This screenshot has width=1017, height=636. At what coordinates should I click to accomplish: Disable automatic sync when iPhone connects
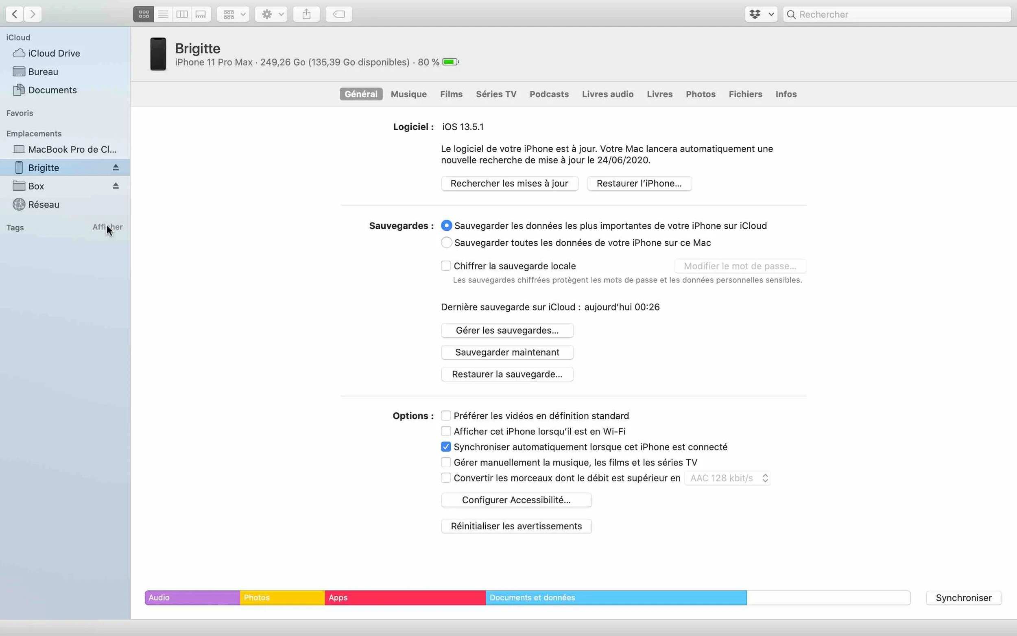coord(445,446)
